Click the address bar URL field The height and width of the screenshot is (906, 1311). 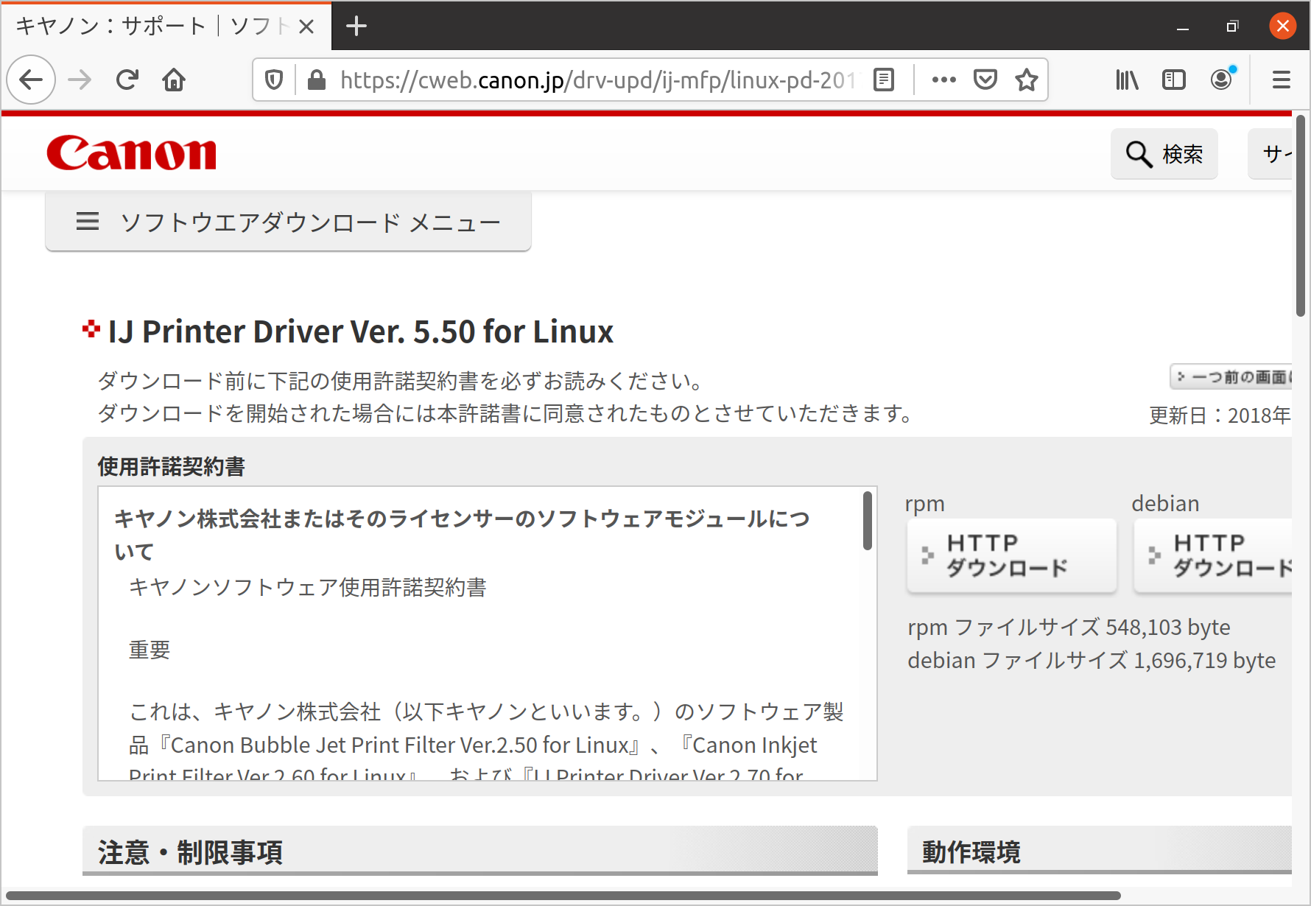click(597, 80)
